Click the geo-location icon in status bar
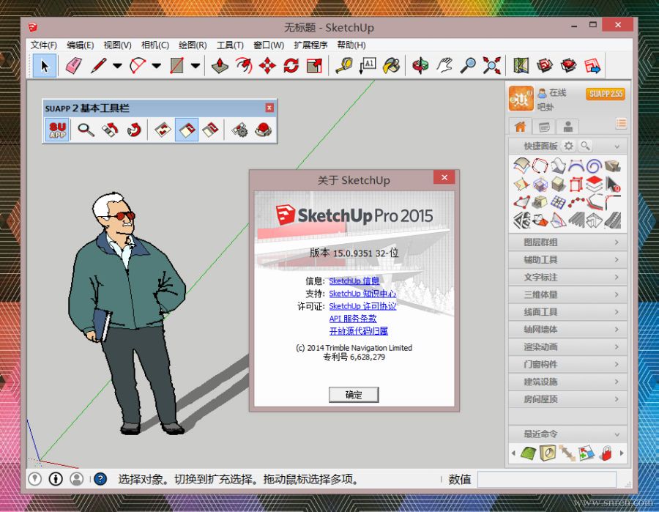Screen dimensions: 659x512 [35, 479]
